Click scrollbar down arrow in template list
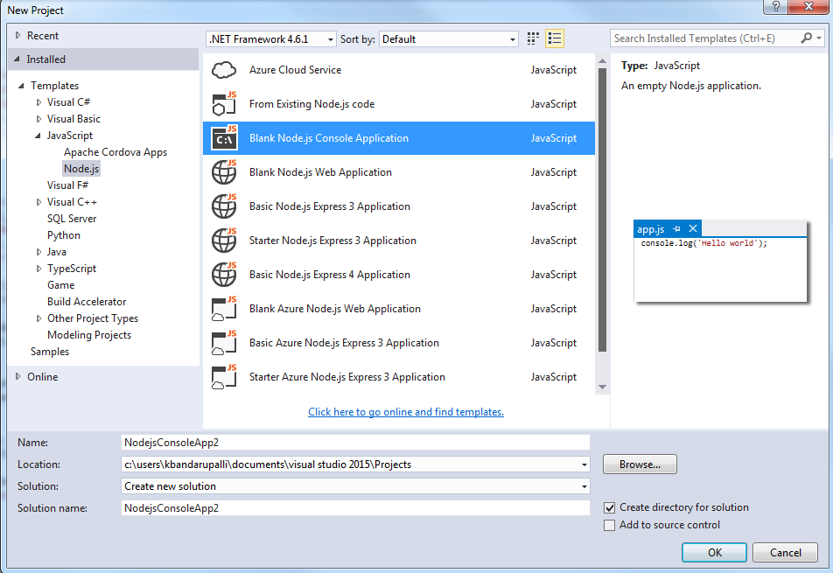Screen dimensions: 833x573 [x=602, y=388]
